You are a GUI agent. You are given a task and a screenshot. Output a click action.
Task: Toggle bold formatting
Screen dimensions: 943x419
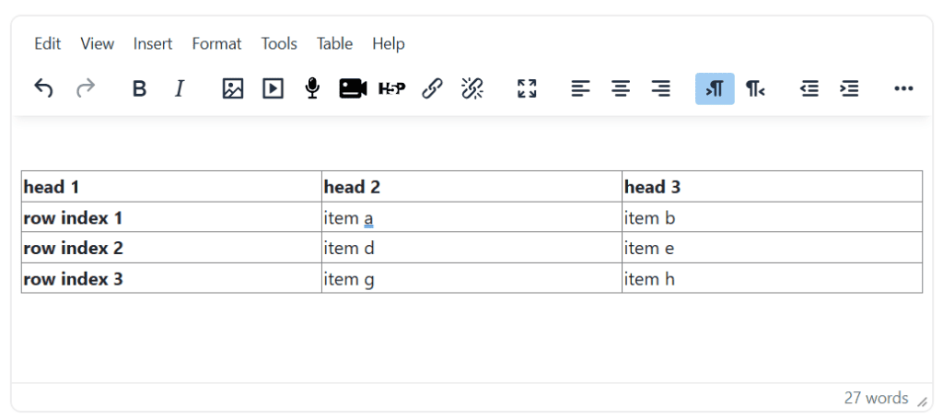tap(139, 88)
